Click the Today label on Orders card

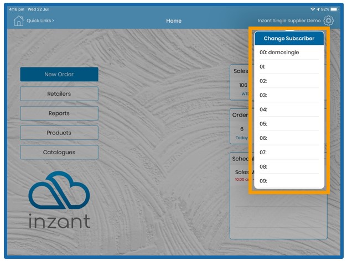[x=242, y=138]
